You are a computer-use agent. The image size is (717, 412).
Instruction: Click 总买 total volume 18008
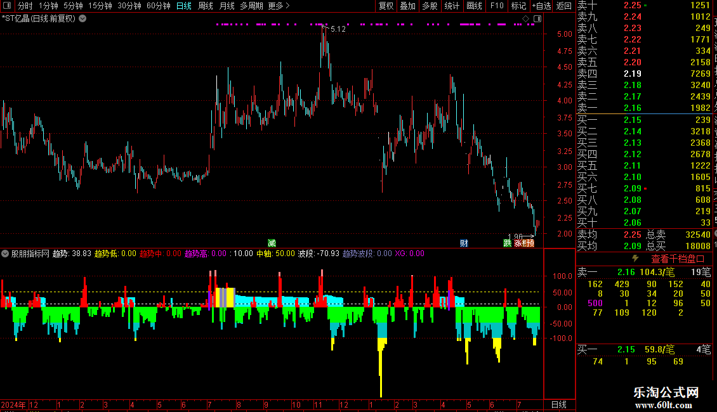pyautogui.click(x=698, y=246)
